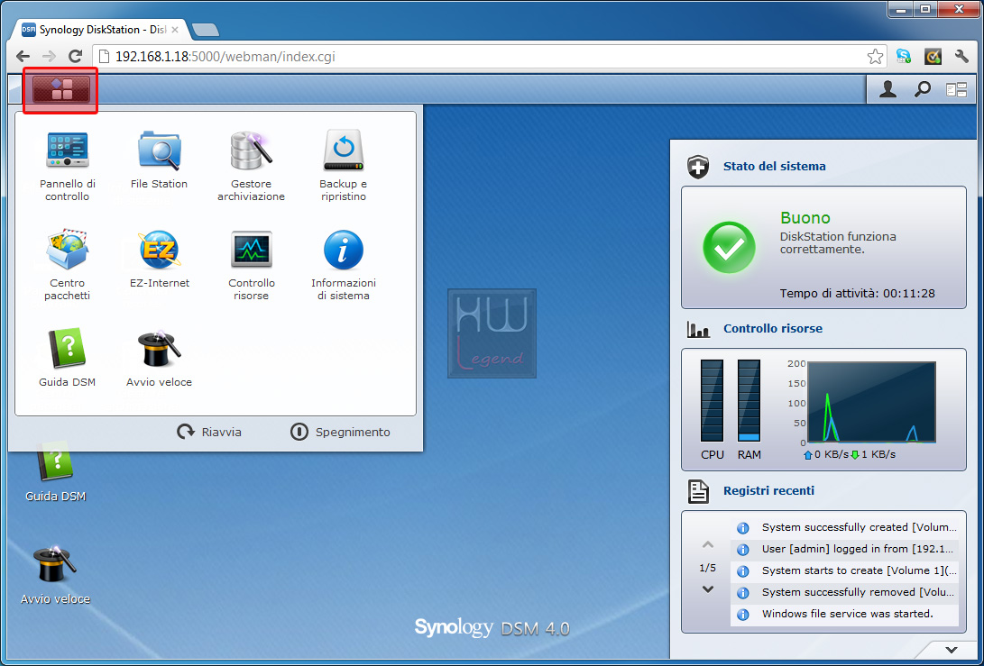Click the Skype extension icon
This screenshot has width=984, height=666.
(904, 57)
